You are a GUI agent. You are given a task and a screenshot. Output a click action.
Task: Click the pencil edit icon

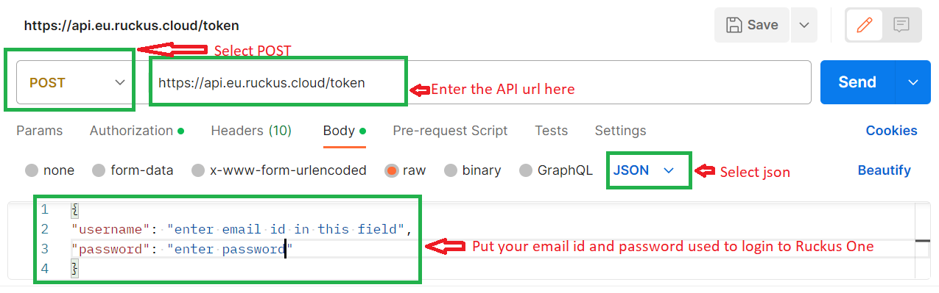(x=864, y=25)
